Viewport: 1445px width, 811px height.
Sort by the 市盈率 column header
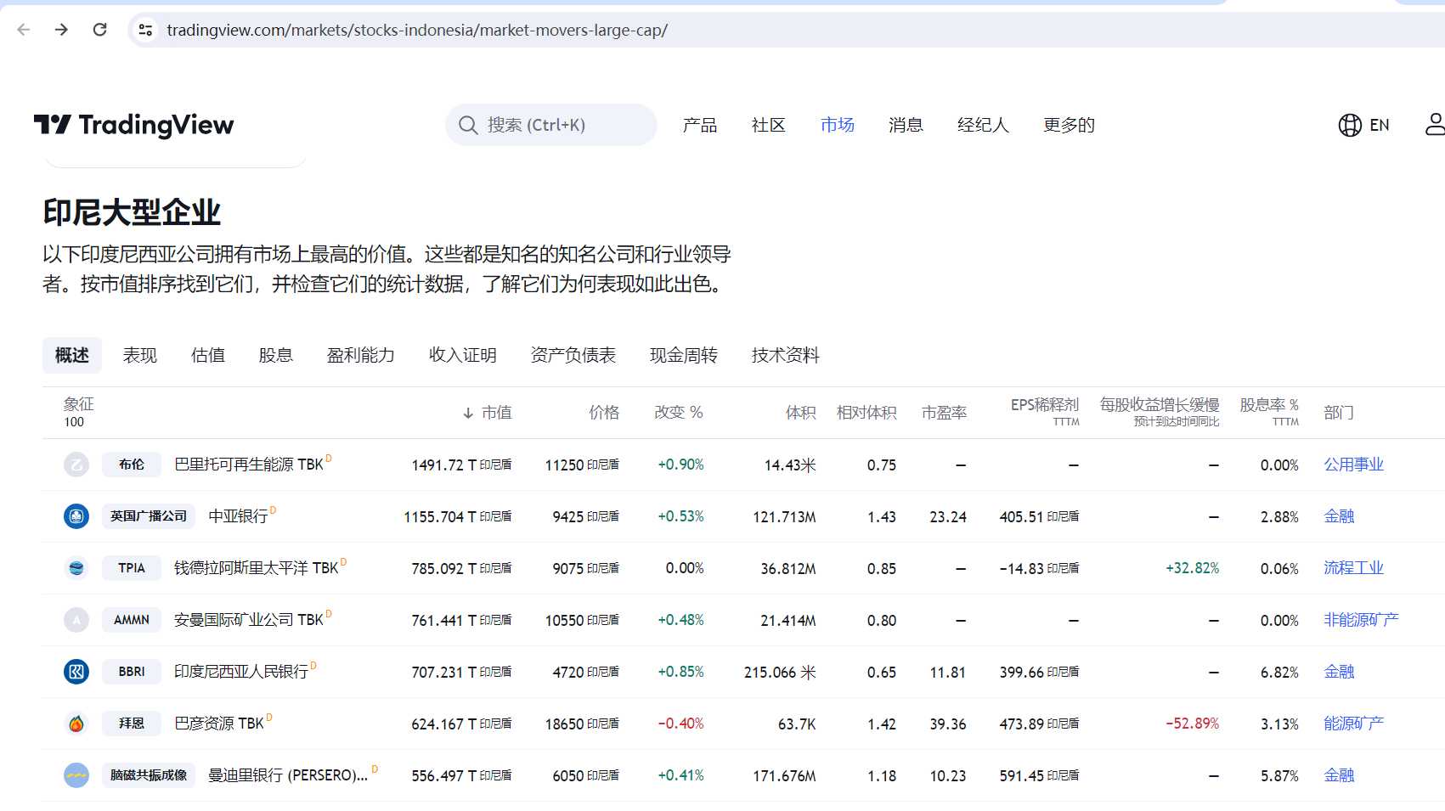pyautogui.click(x=945, y=413)
